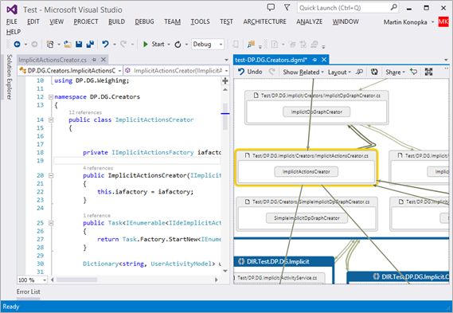Open the notifications filter funnel icon
The width and height of the screenshot is (453, 313).
click(287, 7)
